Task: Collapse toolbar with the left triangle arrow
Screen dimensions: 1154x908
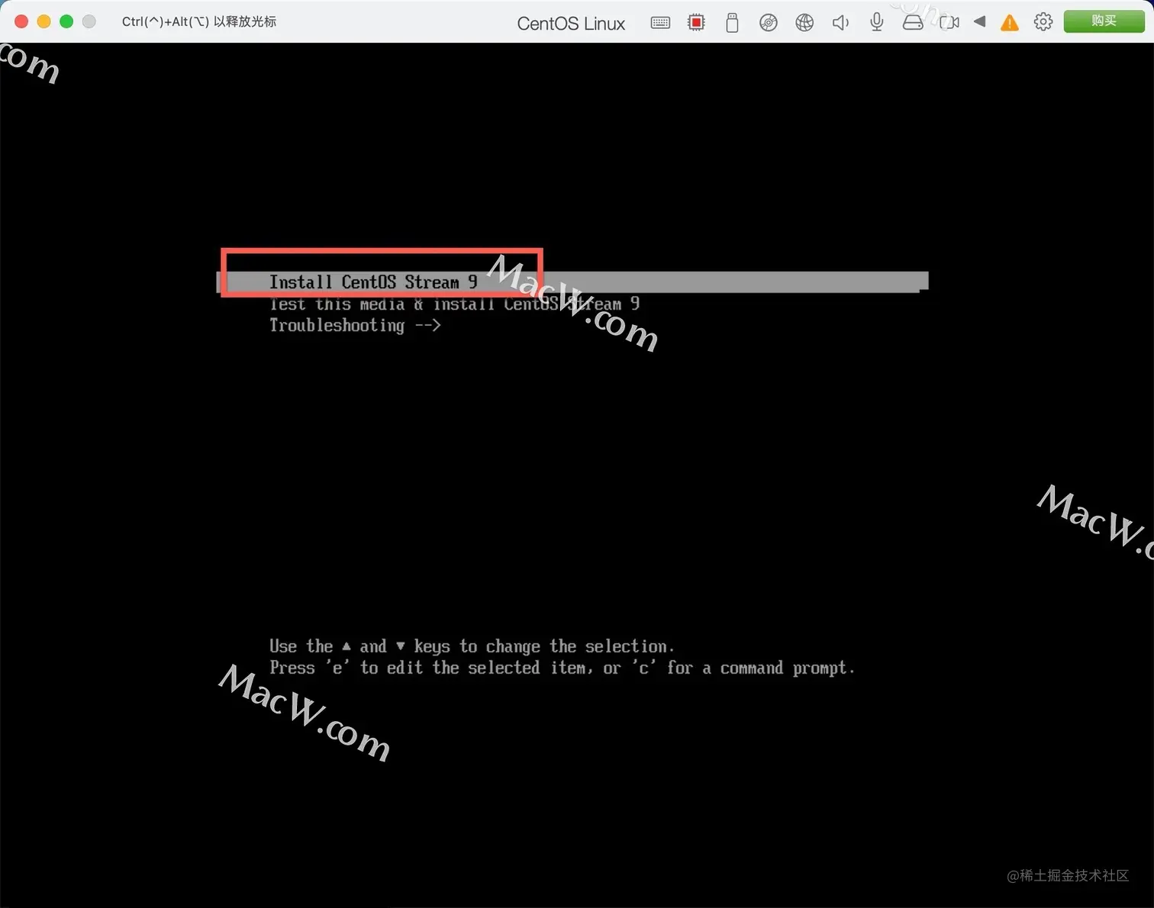Action: point(980,22)
